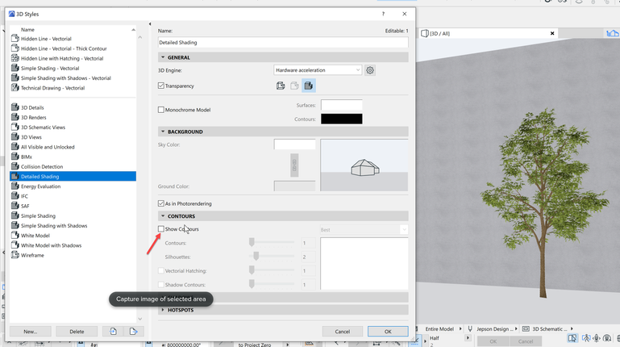This screenshot has width=620, height=347.
Task: Click the model view icon before 3D Schematic
Action: click(x=526, y=328)
